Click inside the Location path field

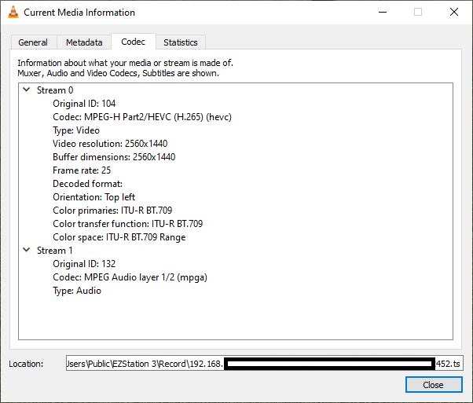tap(265, 364)
